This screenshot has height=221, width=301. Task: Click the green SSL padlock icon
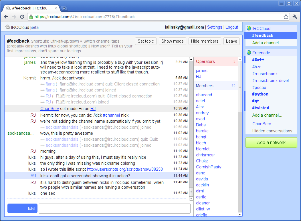point(31,17)
